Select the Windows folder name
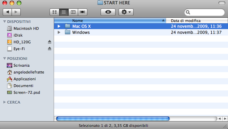This screenshot has width=228, height=129. pos(81,32)
